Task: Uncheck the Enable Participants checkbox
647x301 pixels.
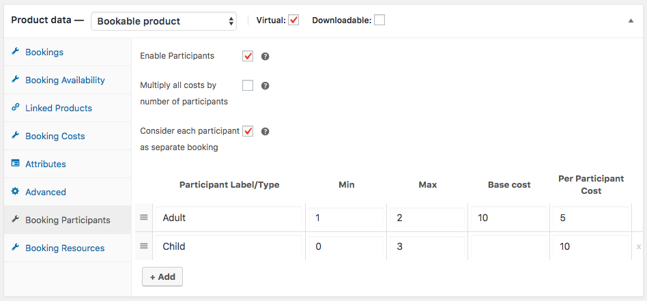Action: (x=248, y=56)
